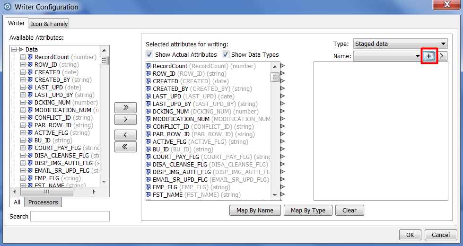Screen dimensions: 463x246
Task: Confirm the dialog with OK
Action: tap(410, 235)
